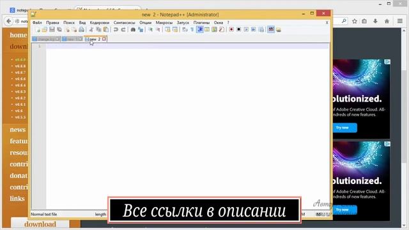Open the Вид menu
409x230 pixels.
(82, 23)
